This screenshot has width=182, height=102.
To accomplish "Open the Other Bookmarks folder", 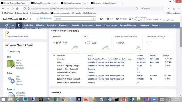I will pos(173,13).
